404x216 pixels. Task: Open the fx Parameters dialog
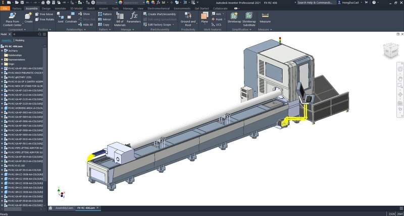pos(134,18)
